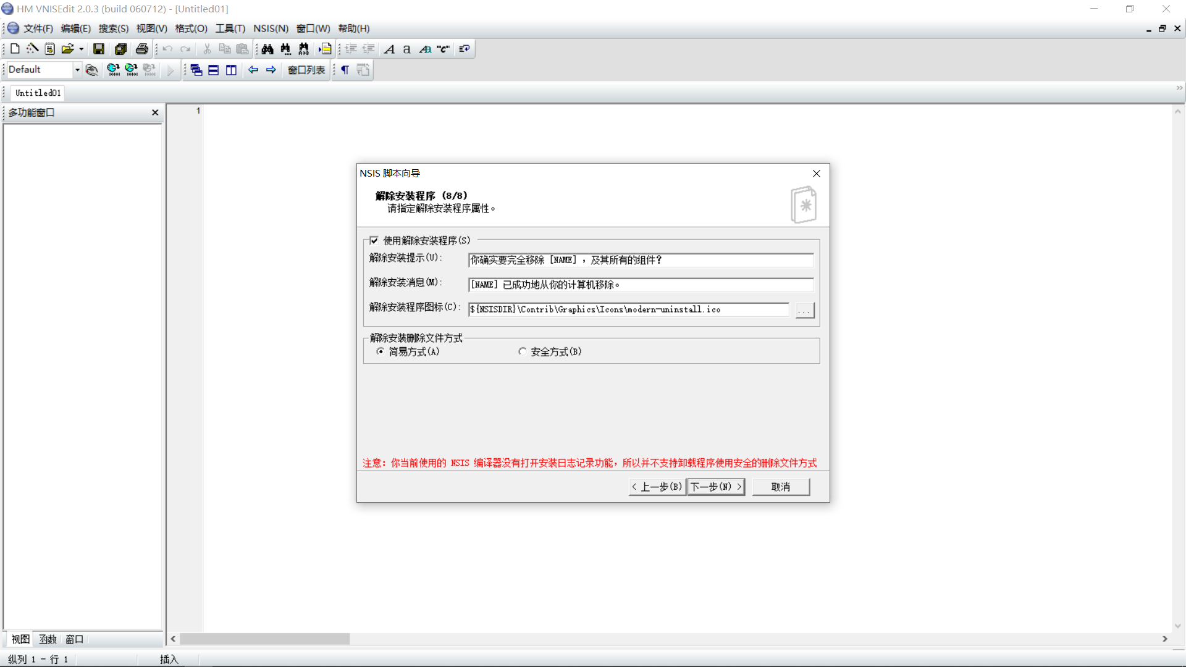Expand the recent files arrow beside open icon
This screenshot has width=1186, height=667.
coord(81,49)
